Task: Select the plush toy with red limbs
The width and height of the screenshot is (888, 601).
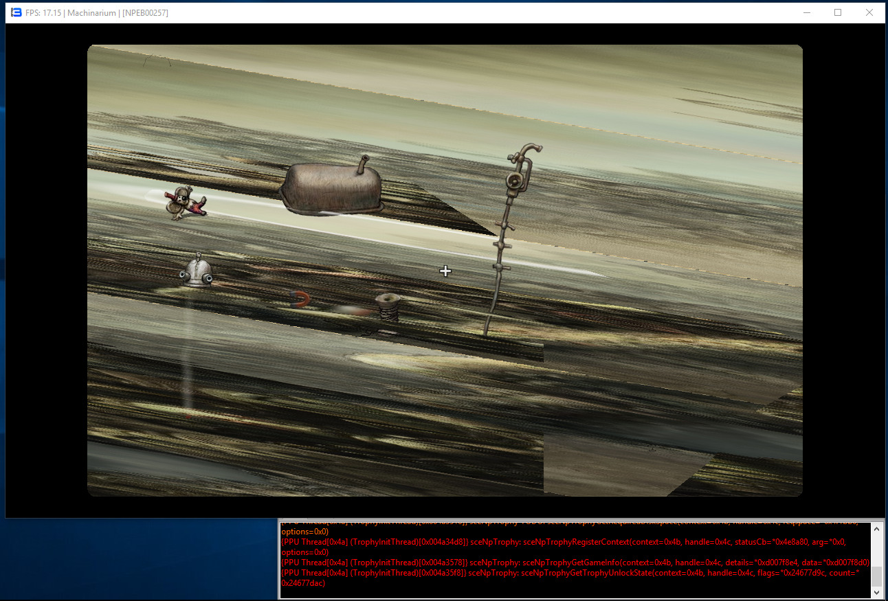Action: tap(184, 203)
